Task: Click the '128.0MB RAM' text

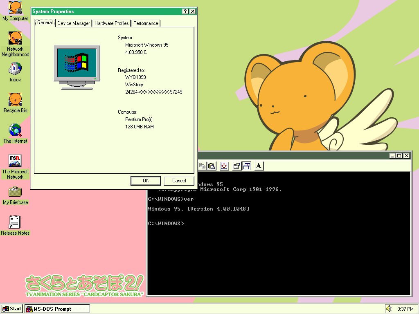Action: [x=140, y=127]
